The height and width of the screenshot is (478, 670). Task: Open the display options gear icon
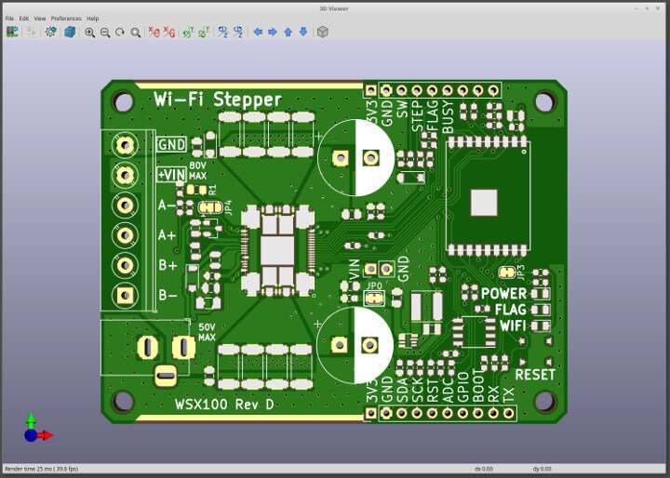click(x=51, y=32)
